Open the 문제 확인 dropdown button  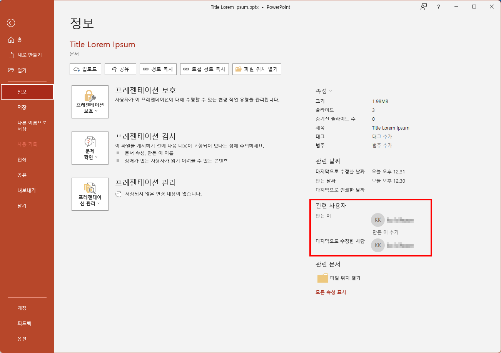point(90,148)
